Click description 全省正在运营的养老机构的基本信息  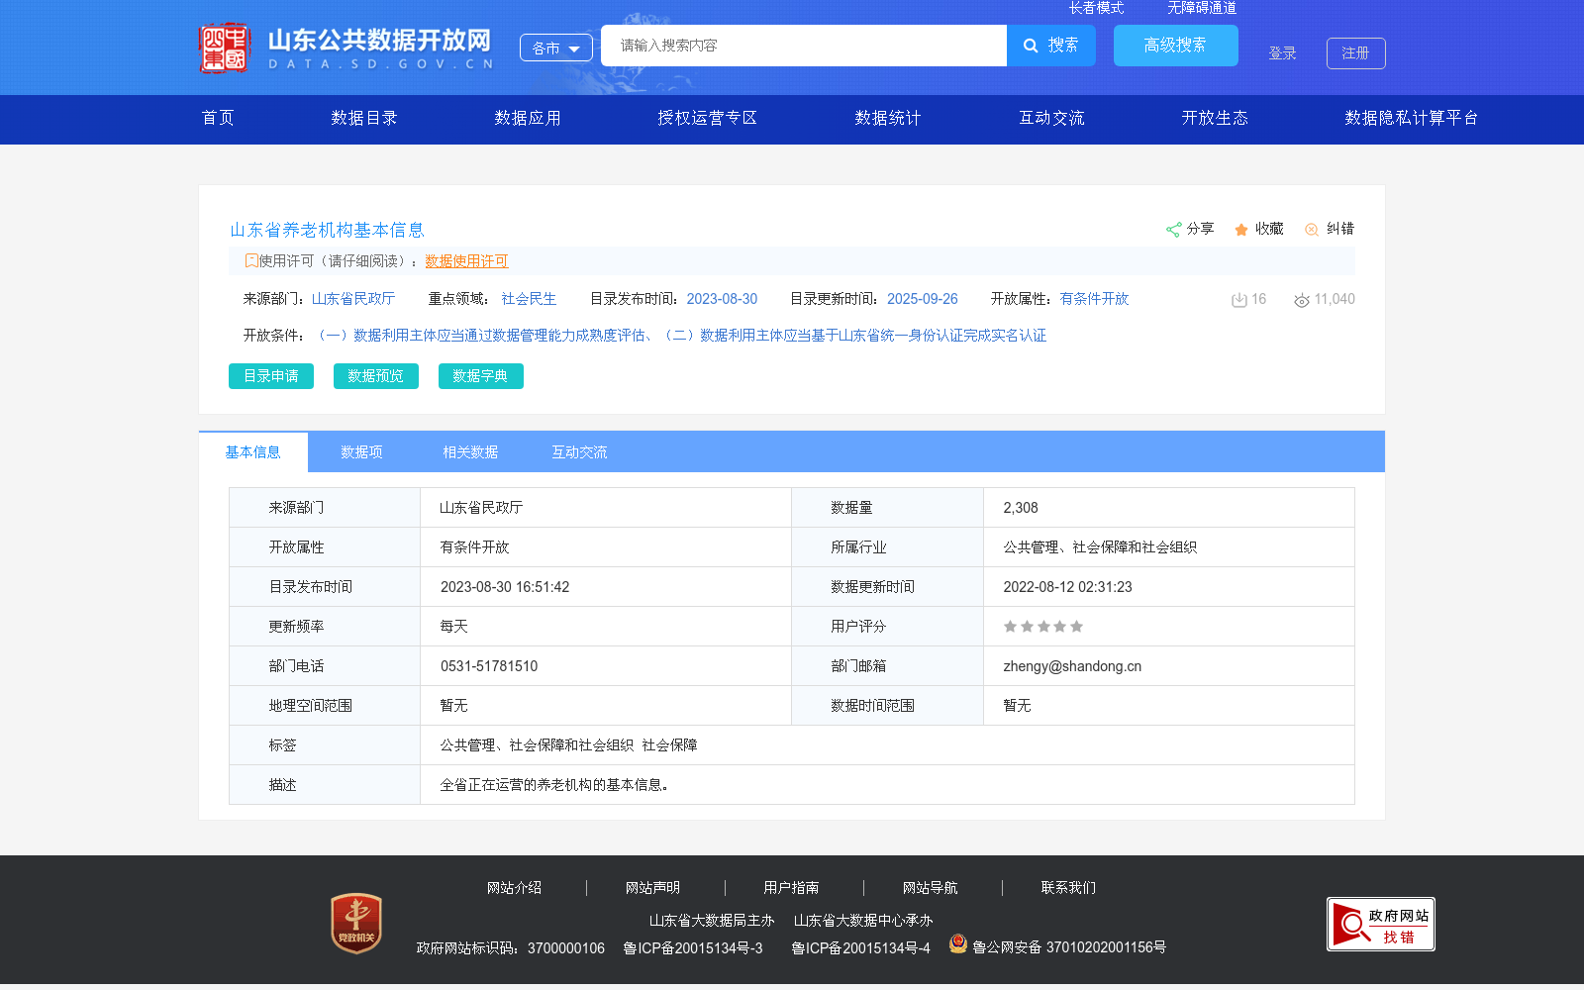click(554, 785)
